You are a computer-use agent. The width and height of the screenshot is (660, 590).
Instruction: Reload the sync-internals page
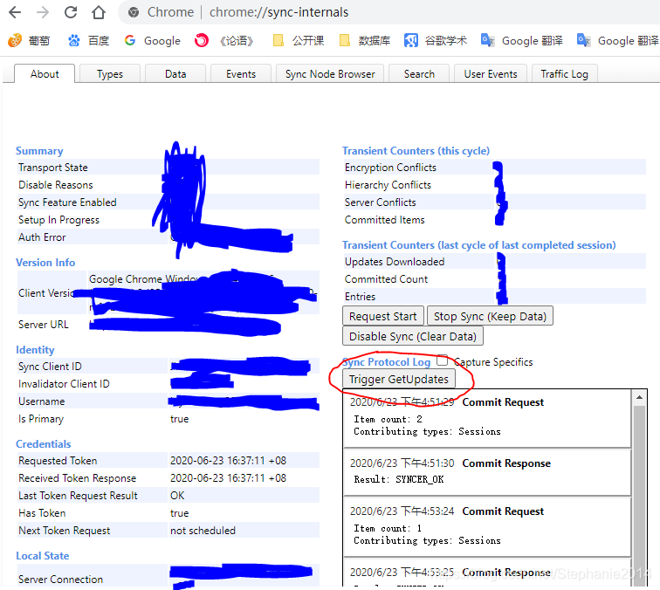point(71,12)
